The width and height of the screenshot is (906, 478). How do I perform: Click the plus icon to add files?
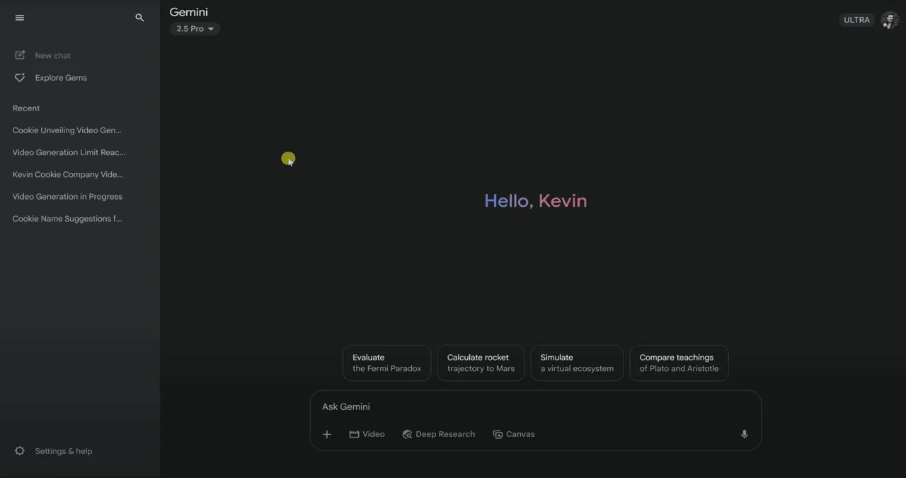pos(327,434)
